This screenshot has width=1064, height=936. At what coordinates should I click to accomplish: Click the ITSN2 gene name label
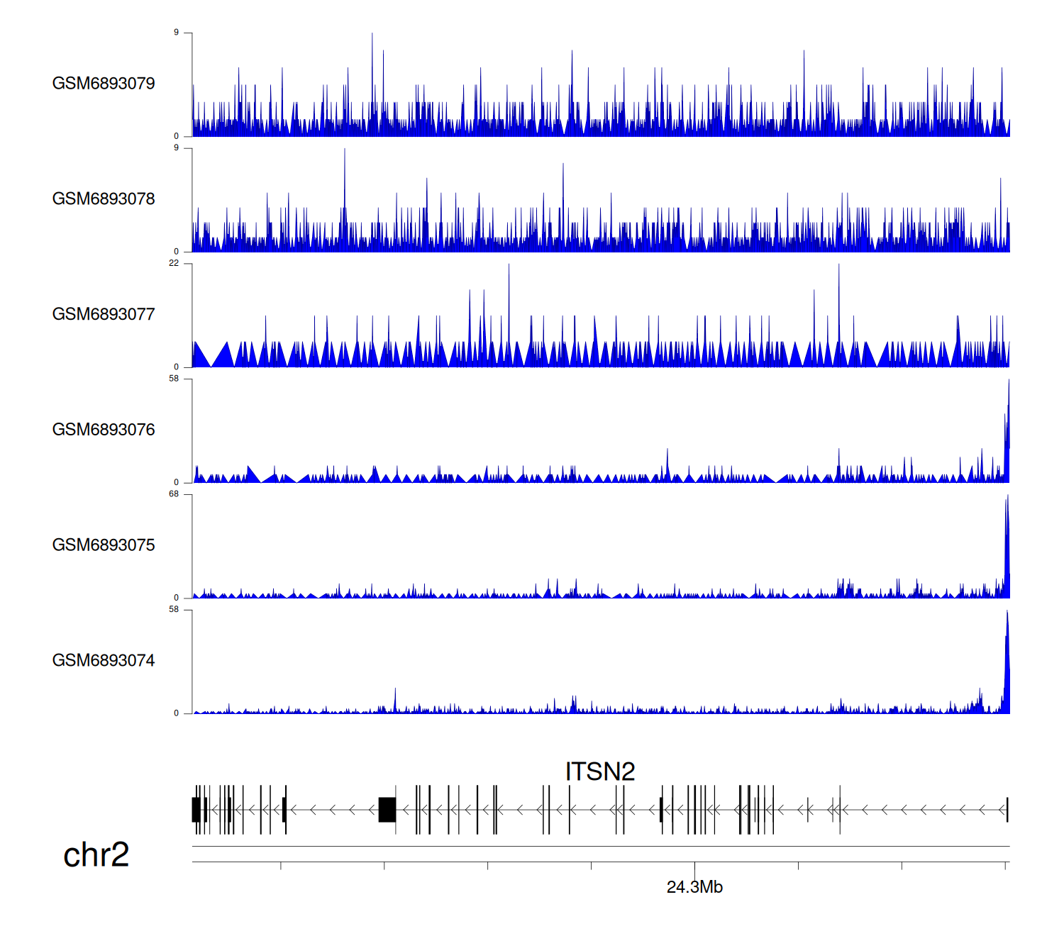click(x=599, y=771)
